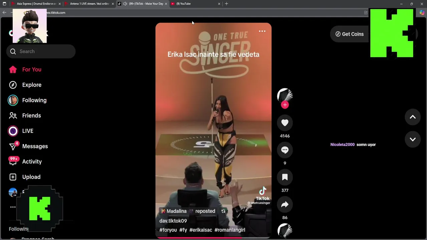Close the Antena 1 tab
This screenshot has width=427, height=240.
coord(113,4)
